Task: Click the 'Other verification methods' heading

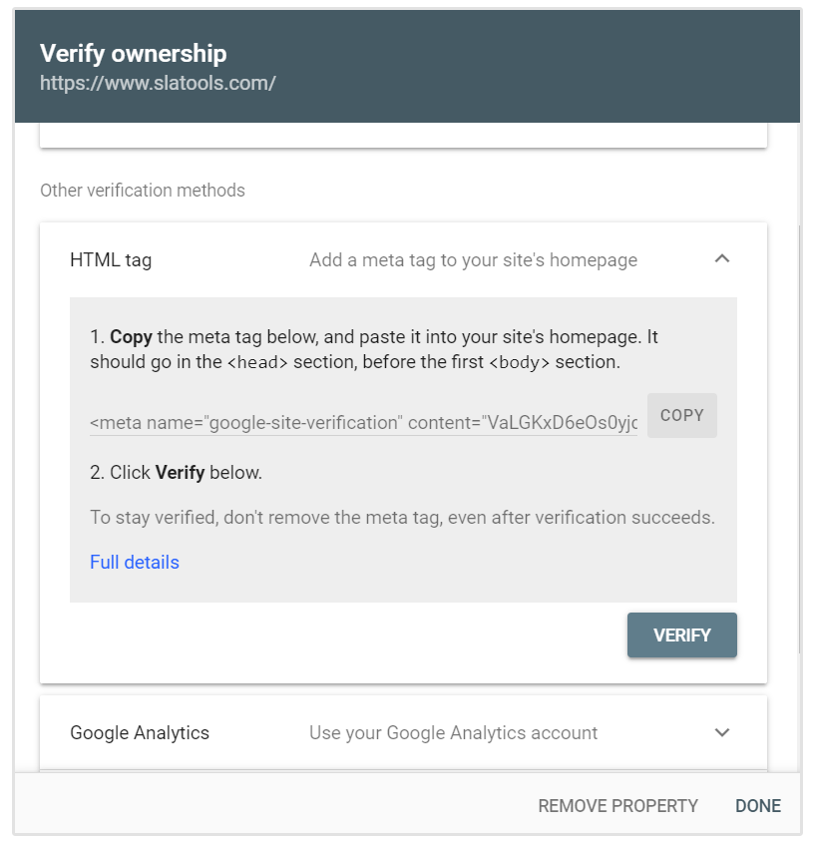Action: 143,191
